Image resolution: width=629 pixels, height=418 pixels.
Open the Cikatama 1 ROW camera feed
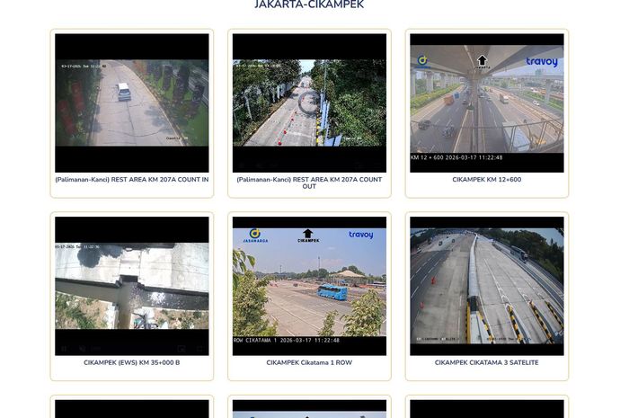coord(309,286)
